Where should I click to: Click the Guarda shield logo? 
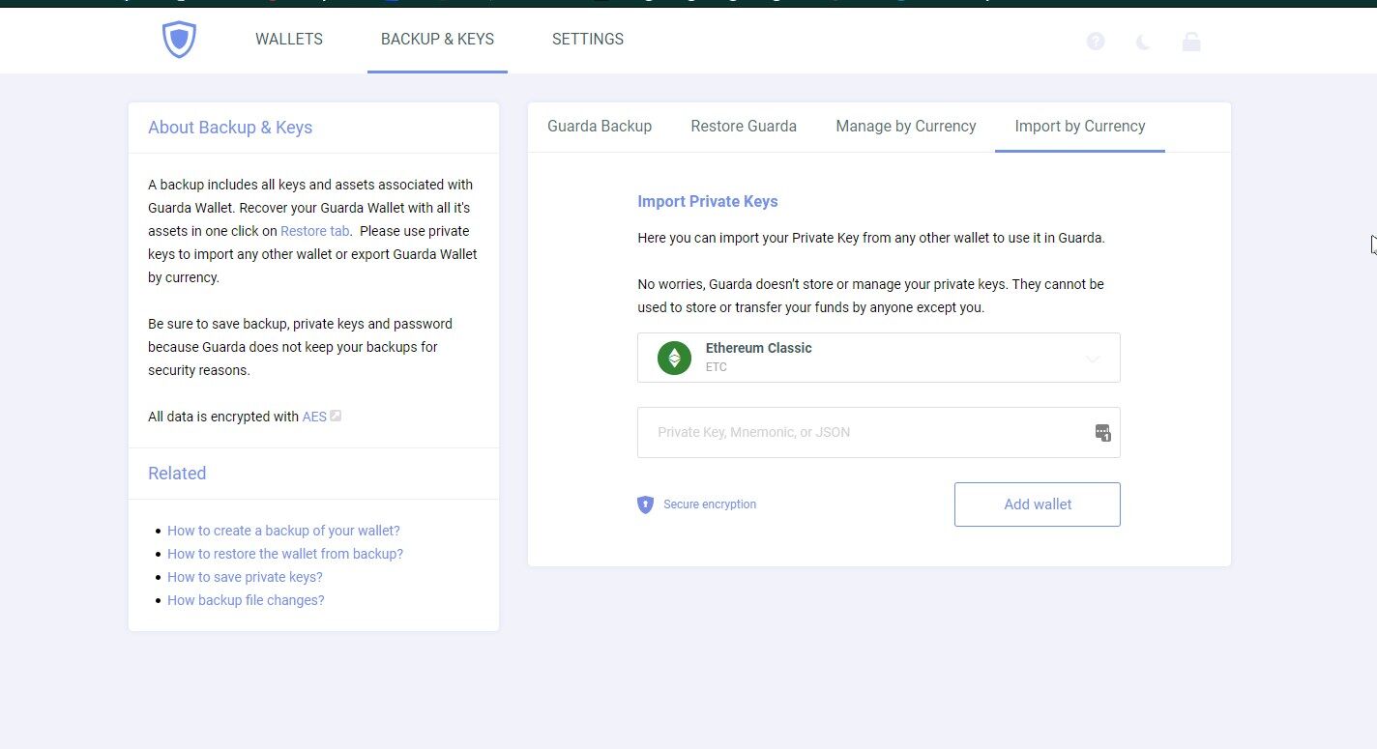click(x=179, y=40)
